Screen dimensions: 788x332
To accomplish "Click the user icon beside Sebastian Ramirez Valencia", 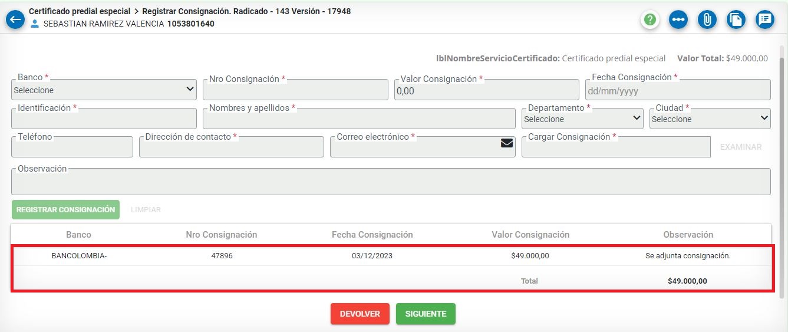I will coord(34,24).
